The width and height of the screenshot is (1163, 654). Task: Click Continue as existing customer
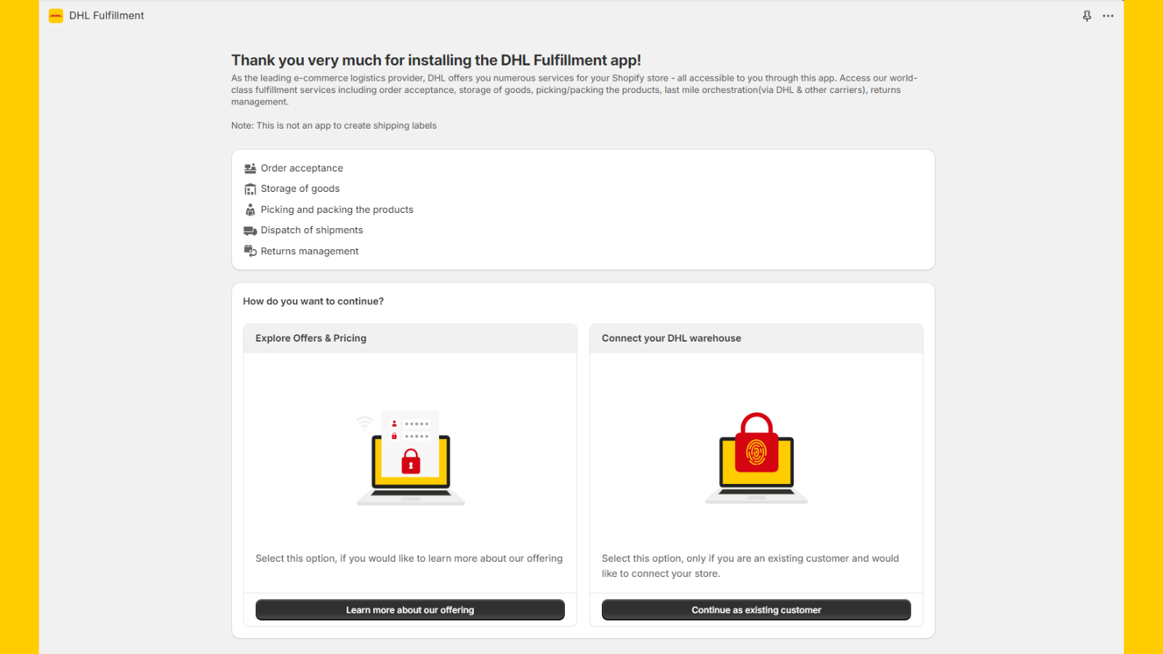(x=755, y=610)
